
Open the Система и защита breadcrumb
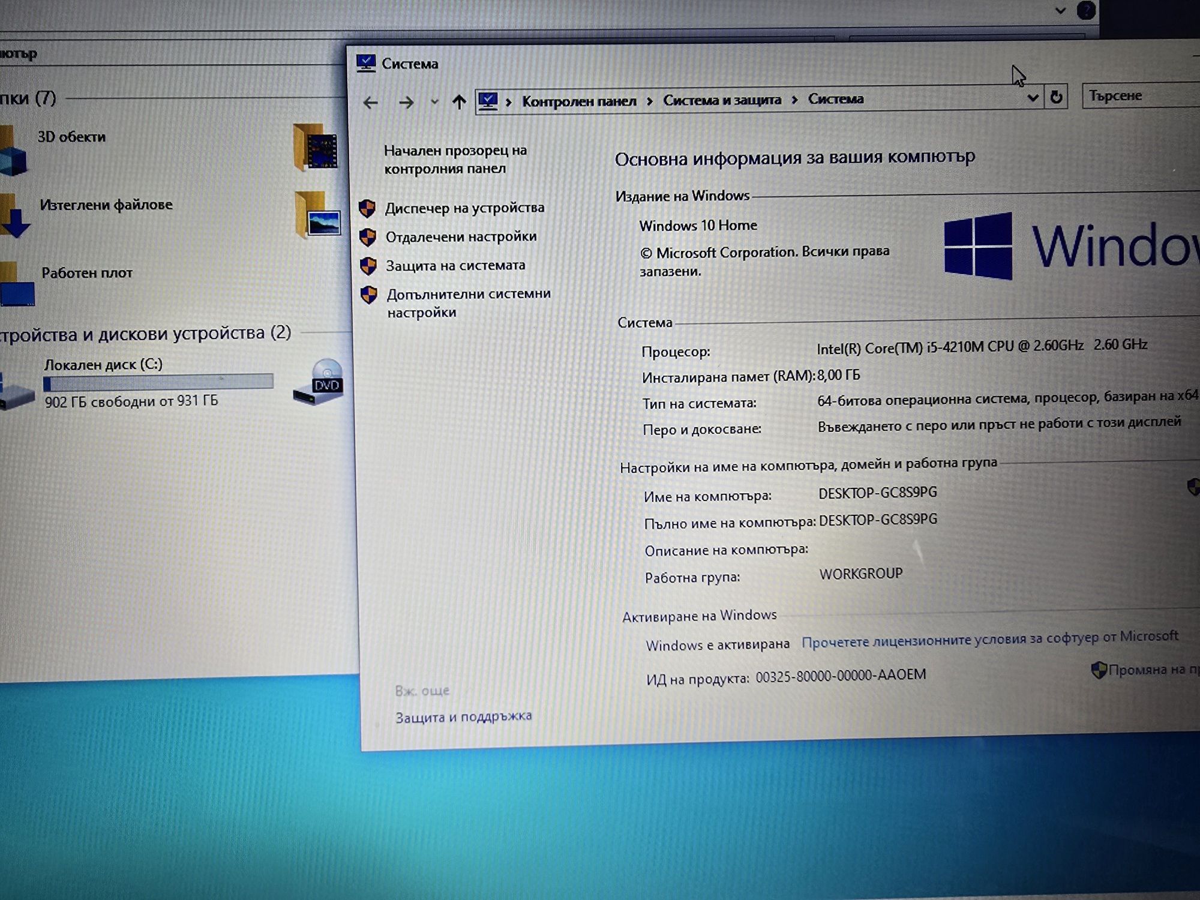[x=722, y=100]
